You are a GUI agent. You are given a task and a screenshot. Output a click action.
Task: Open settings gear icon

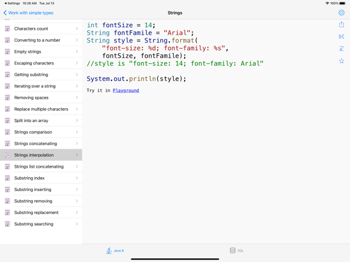coord(341,13)
